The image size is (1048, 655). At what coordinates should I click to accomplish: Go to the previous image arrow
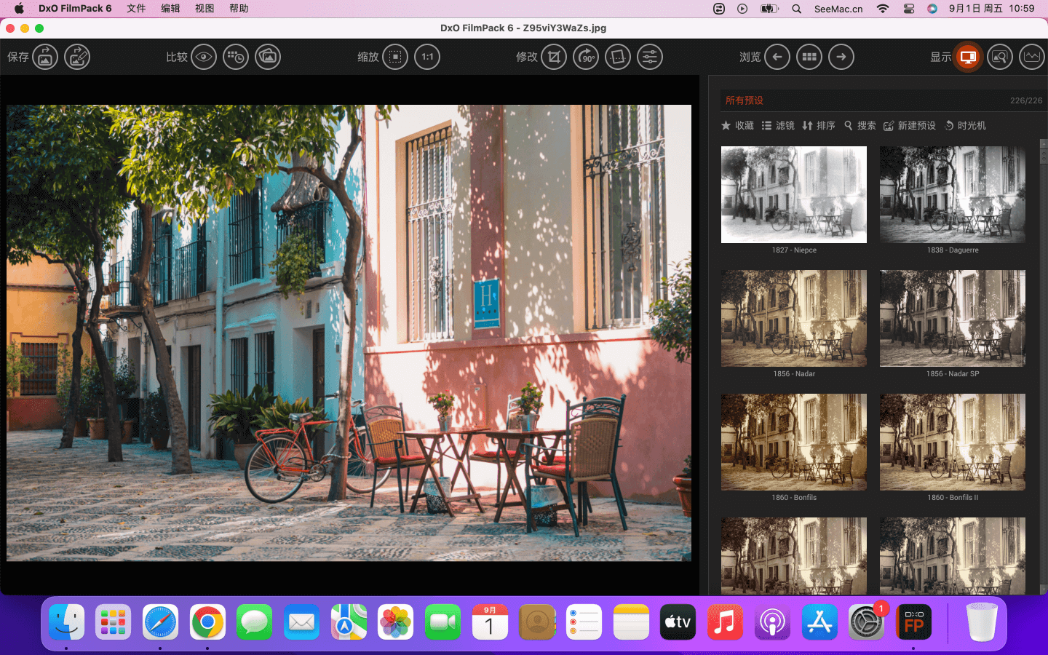(777, 57)
